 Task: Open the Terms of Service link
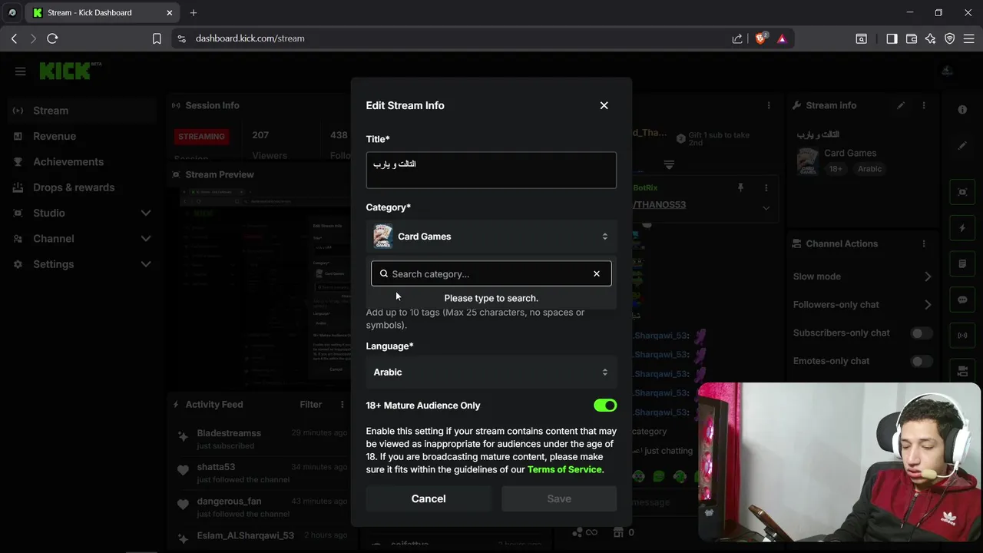tap(565, 469)
